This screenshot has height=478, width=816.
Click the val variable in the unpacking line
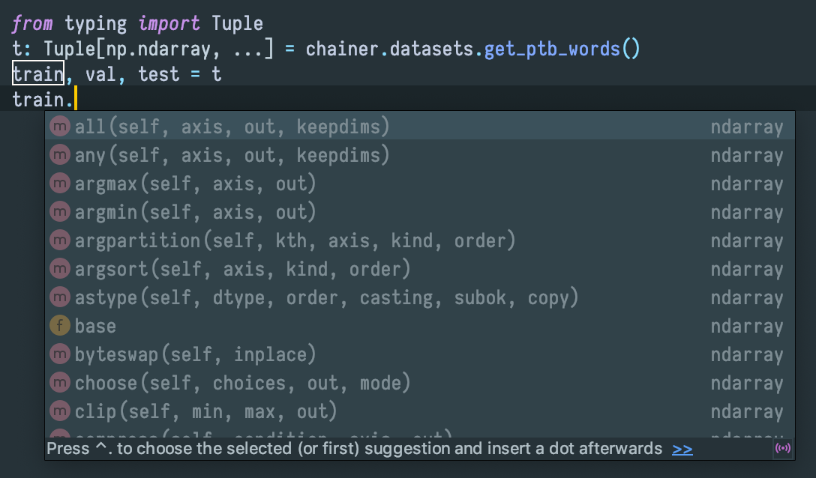101,74
